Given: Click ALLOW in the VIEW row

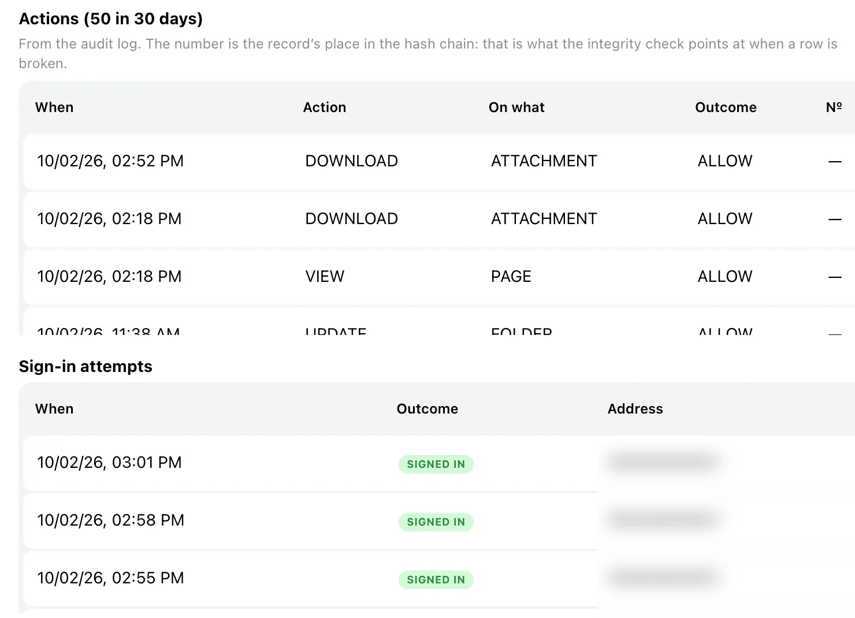Looking at the screenshot, I should coord(725,277).
